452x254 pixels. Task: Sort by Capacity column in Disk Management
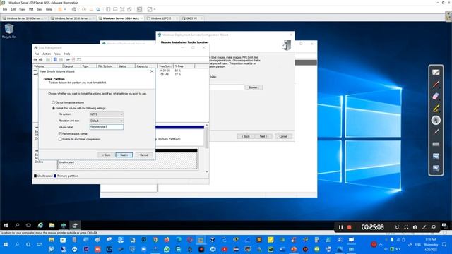point(146,66)
